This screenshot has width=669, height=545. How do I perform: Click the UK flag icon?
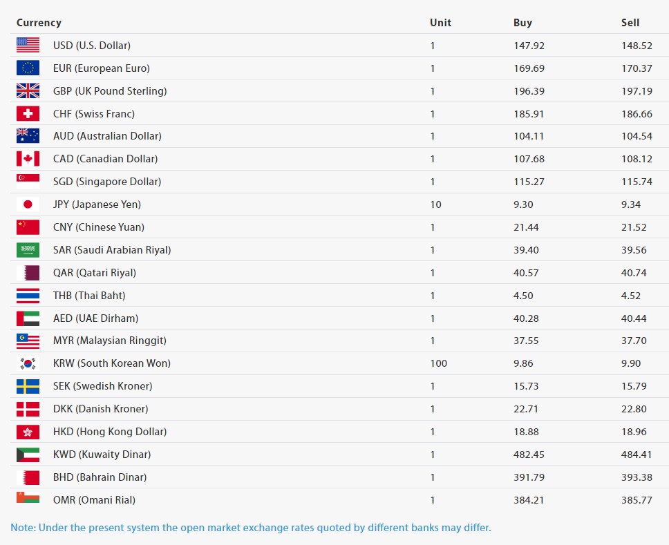(28, 91)
